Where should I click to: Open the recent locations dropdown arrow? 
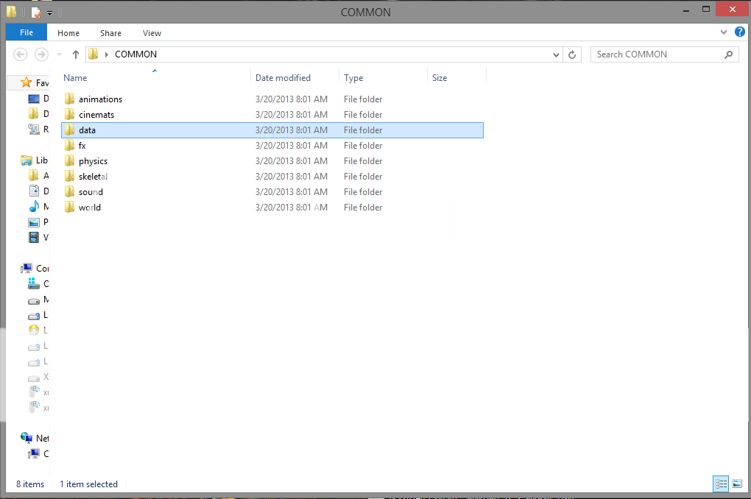pyautogui.click(x=60, y=54)
